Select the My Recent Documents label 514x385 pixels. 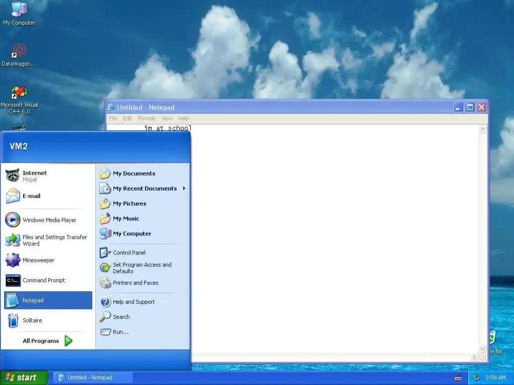pyautogui.click(x=145, y=188)
